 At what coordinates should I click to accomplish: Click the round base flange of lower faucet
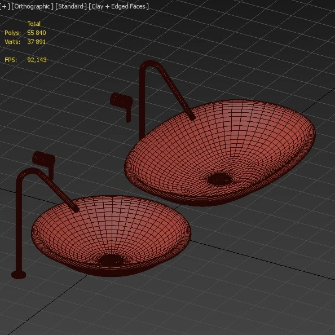(x=19, y=275)
